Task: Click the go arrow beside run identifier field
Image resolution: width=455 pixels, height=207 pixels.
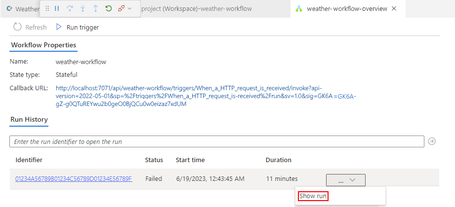Action: click(x=432, y=141)
